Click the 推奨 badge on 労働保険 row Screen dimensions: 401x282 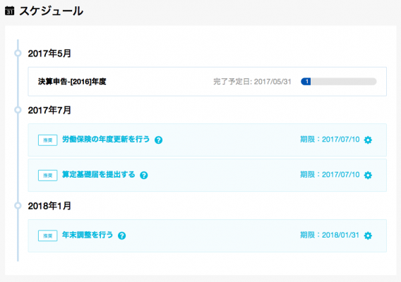click(47, 140)
